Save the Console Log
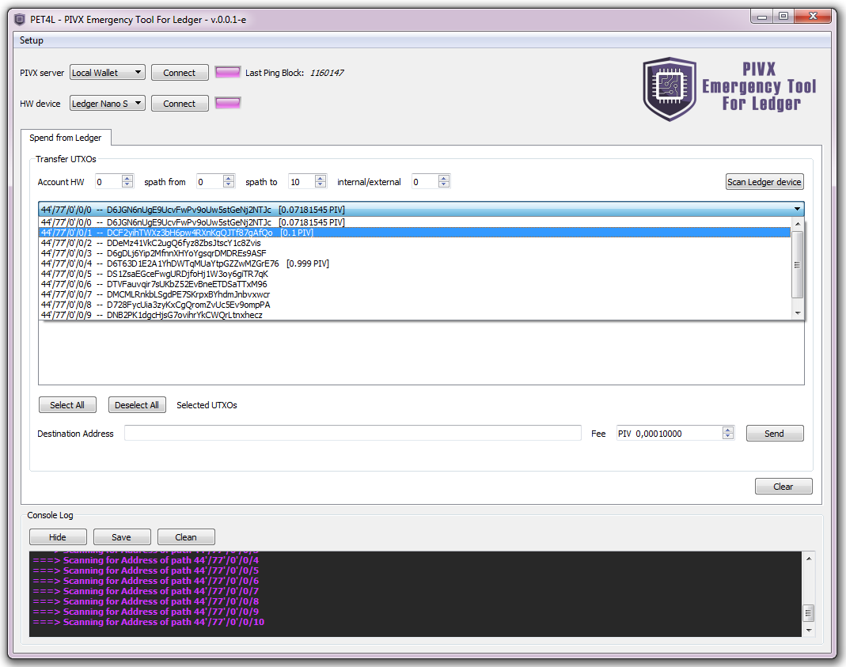The height and width of the screenshot is (667, 846). [121, 536]
